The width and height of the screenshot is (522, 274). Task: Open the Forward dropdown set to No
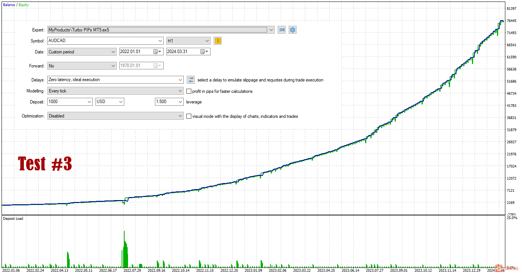(82, 66)
